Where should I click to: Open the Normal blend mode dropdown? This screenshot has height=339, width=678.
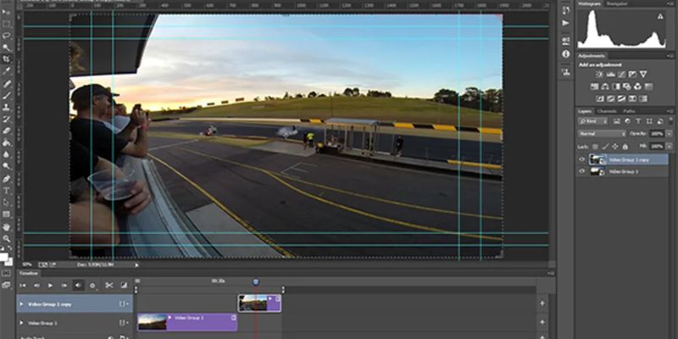(602, 134)
